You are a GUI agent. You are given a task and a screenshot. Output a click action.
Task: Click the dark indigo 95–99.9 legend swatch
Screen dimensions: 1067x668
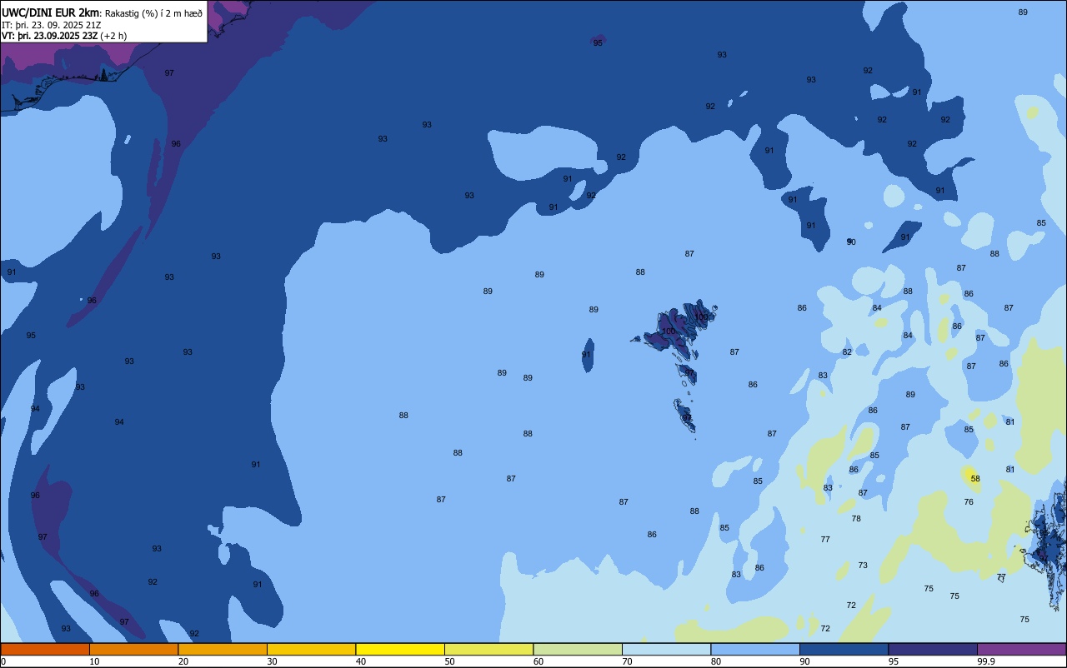[933, 649]
